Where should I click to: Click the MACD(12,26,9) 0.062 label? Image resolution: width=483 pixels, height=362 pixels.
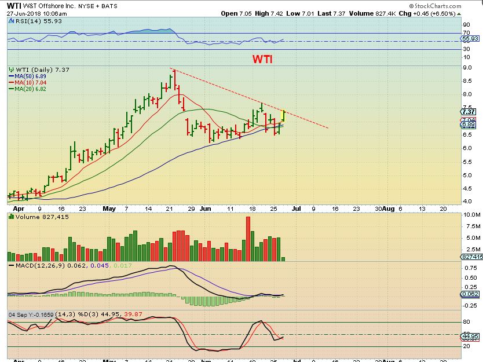click(x=52, y=266)
